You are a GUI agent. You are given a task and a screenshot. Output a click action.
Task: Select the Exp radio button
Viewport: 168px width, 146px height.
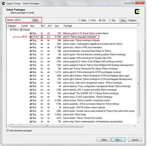110,21
